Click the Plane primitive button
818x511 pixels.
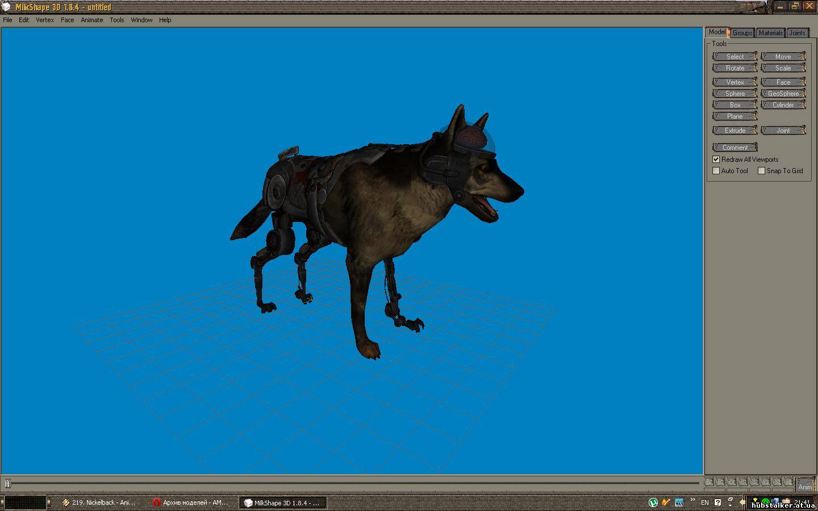click(x=735, y=116)
